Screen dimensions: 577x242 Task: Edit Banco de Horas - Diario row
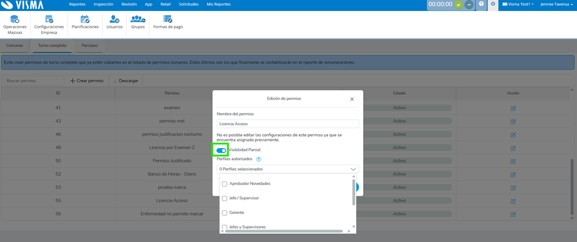tap(513, 174)
